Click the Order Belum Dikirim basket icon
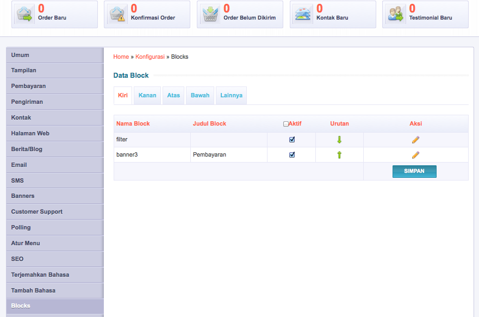This screenshot has width=479, height=317. pos(210,14)
